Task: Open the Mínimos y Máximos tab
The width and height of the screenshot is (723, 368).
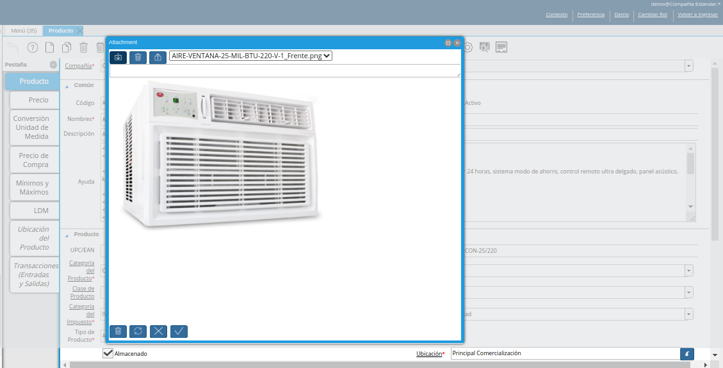Action: coord(35,188)
